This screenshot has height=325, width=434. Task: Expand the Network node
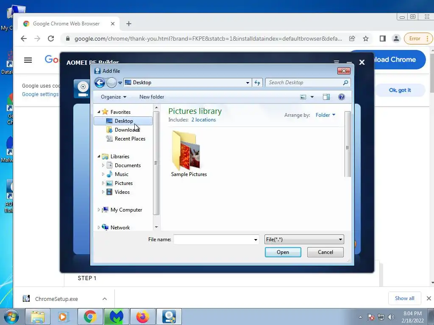99,227
